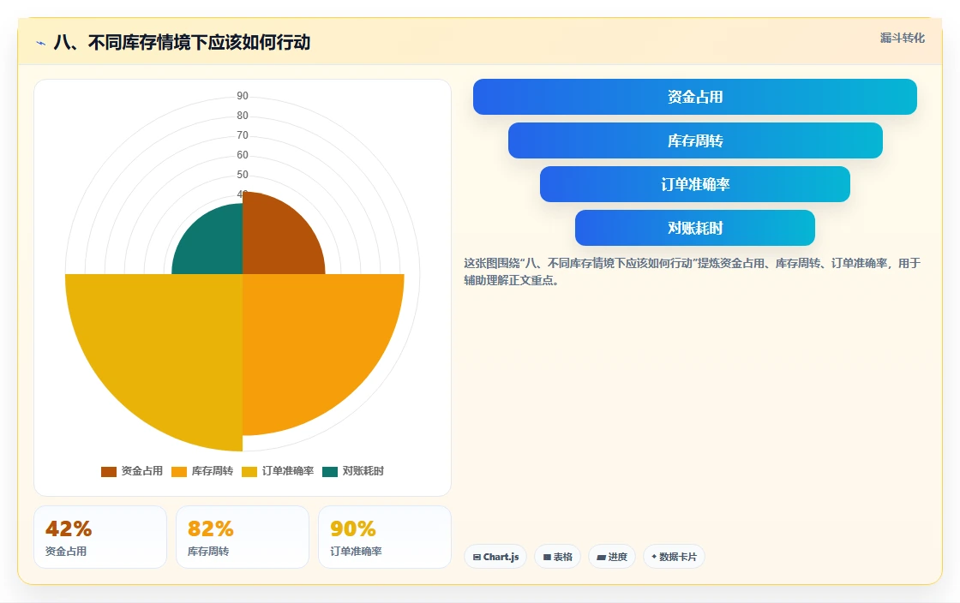Click the lightning icon beside the title
The height and width of the screenshot is (603, 960).
pyautogui.click(x=41, y=43)
